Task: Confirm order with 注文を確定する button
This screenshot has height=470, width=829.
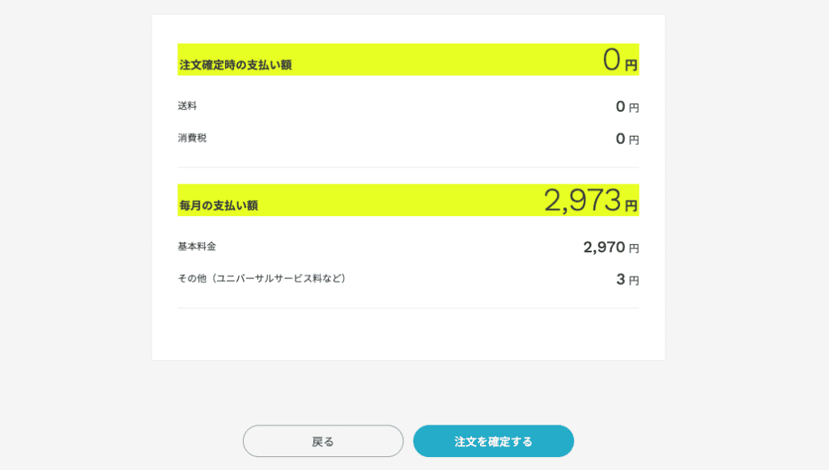Action: (493, 441)
